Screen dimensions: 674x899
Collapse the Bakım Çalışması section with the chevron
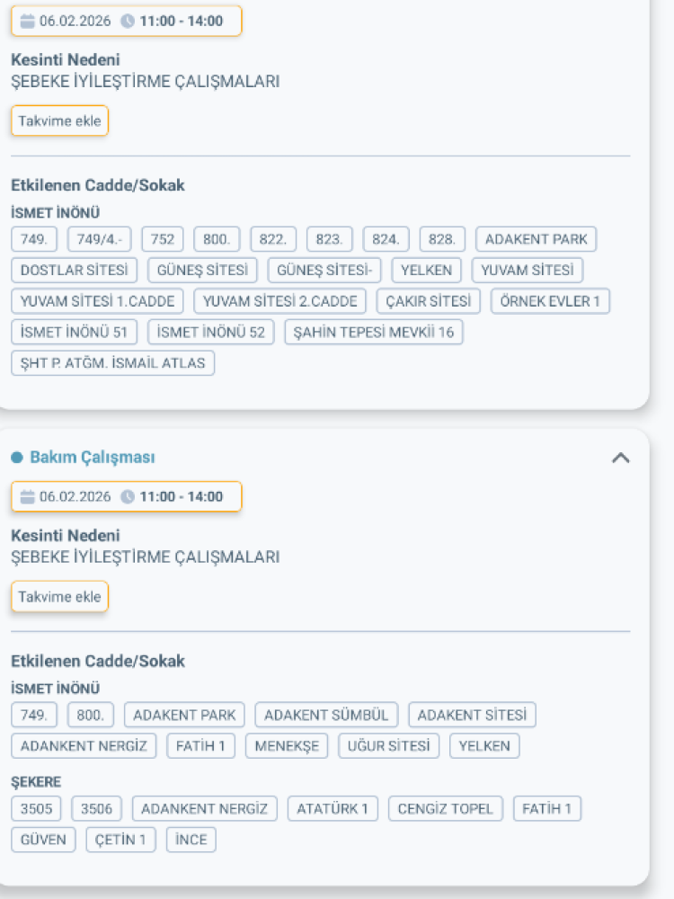tap(620, 458)
